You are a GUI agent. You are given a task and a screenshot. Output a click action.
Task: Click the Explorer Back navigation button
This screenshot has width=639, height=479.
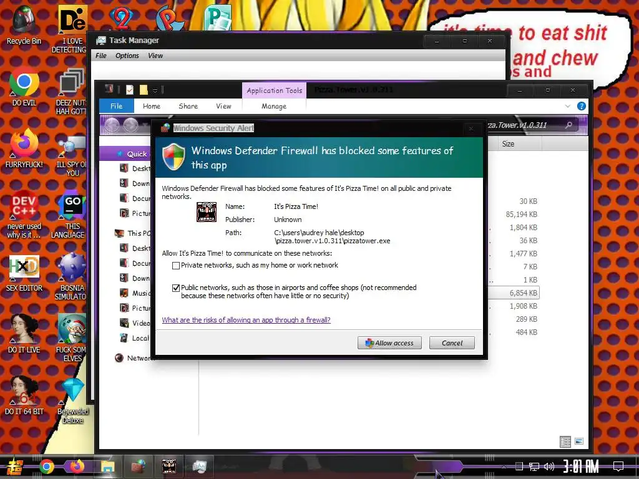click(x=112, y=125)
